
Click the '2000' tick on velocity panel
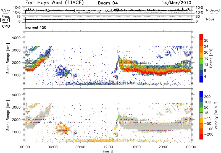tap(16, 120)
